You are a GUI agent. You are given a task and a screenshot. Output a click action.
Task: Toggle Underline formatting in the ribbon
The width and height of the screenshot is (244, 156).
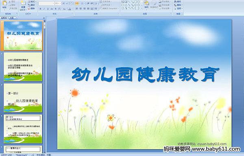pyautogui.click(x=48, y=9)
